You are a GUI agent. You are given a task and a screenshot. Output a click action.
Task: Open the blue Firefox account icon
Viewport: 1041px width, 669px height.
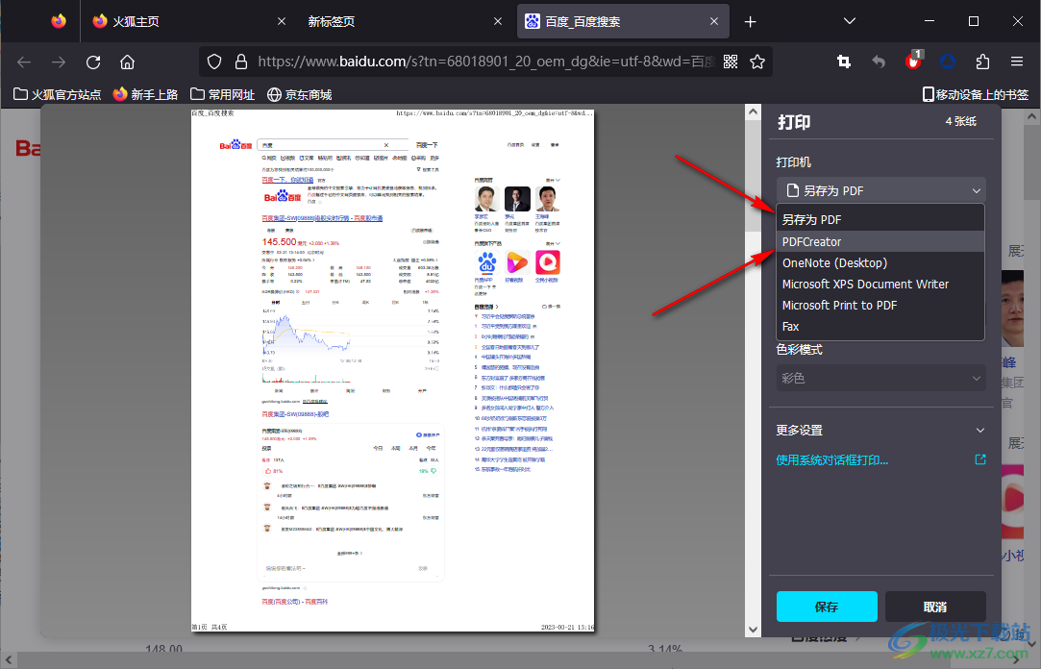[948, 62]
